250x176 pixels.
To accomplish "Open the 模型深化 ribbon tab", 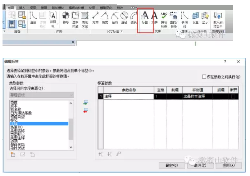I will point(106,8).
